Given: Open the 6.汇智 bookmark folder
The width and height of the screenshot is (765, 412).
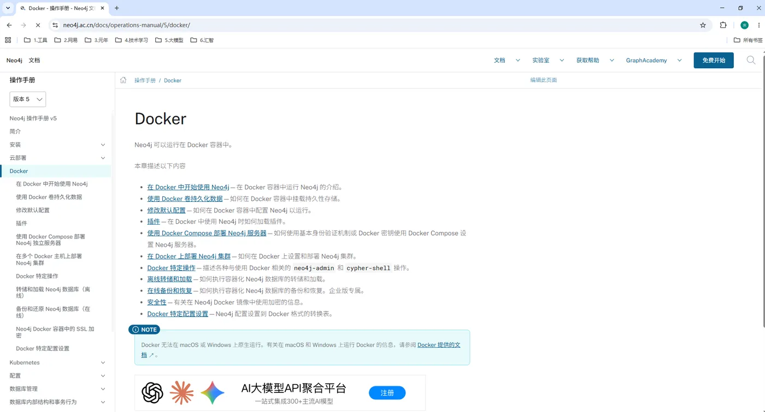Looking at the screenshot, I should [202, 40].
